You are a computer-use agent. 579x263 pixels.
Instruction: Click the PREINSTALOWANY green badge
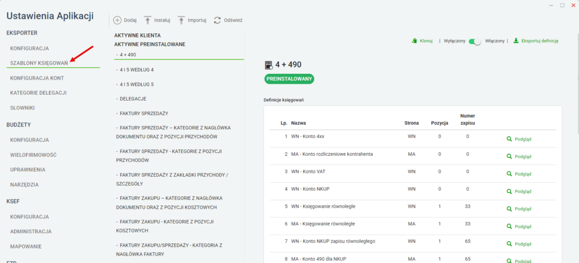pyautogui.click(x=289, y=79)
